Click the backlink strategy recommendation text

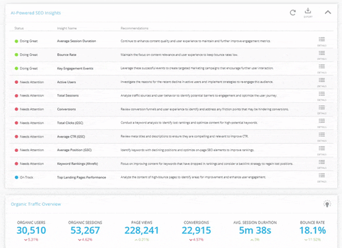pos(206,164)
